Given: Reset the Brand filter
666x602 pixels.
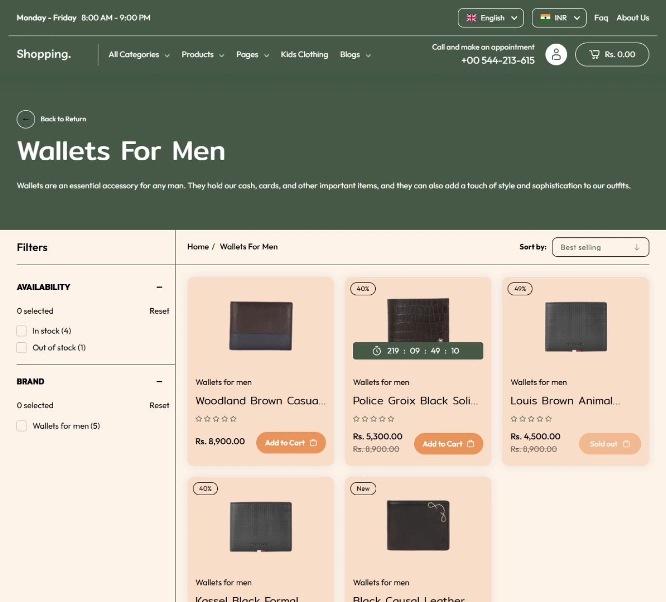Looking at the screenshot, I should [x=159, y=405].
